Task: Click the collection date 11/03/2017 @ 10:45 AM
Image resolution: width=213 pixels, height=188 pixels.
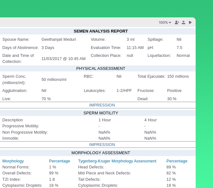Action: (x=63, y=58)
